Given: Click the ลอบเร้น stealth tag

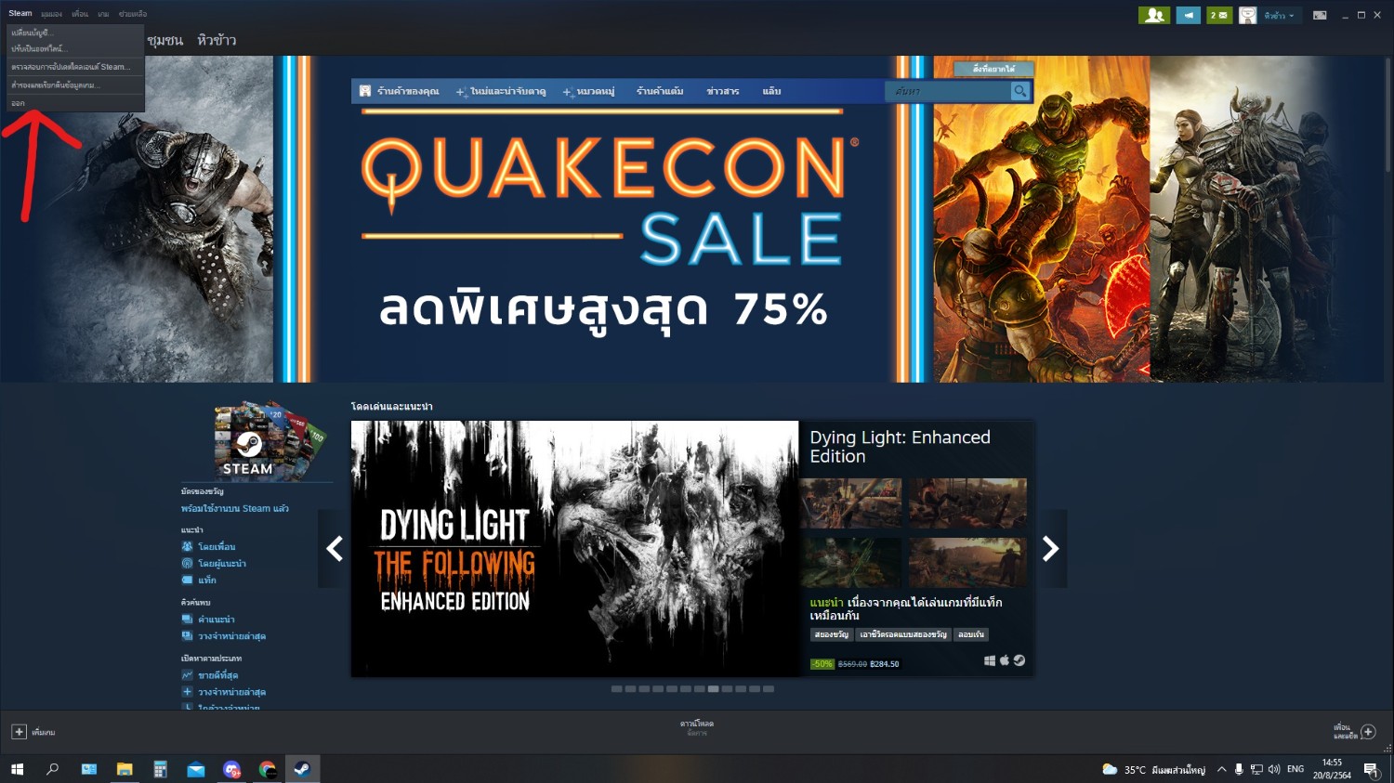Looking at the screenshot, I should (971, 634).
